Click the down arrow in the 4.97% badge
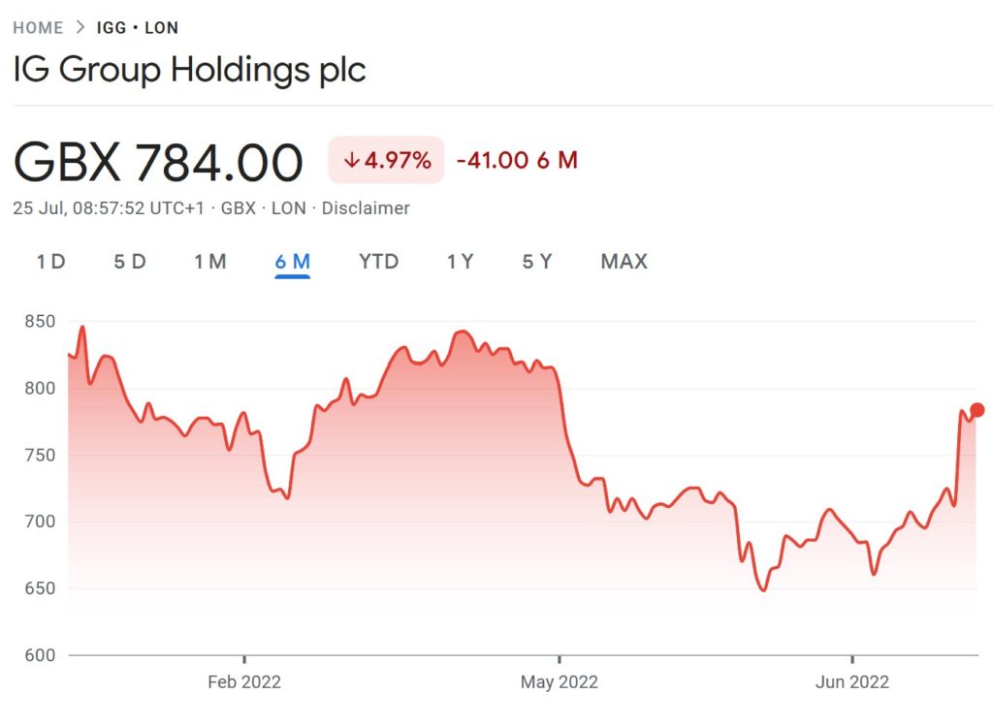The image size is (993, 726). point(350,161)
